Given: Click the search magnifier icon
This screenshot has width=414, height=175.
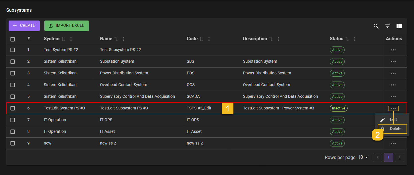Looking at the screenshot, I should (376, 26).
